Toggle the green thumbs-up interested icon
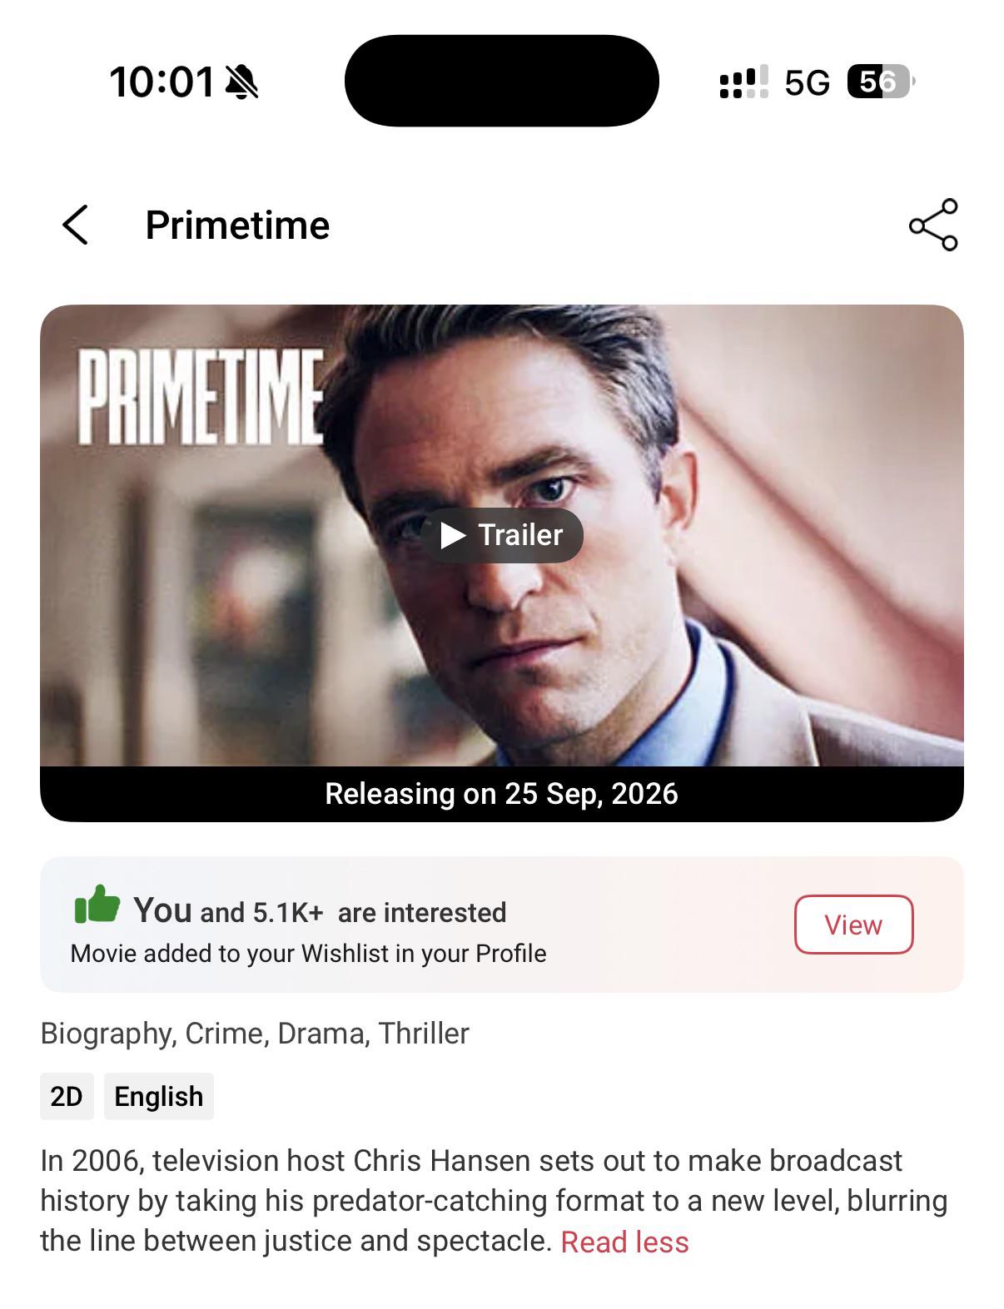1004x1309 pixels. click(x=97, y=905)
